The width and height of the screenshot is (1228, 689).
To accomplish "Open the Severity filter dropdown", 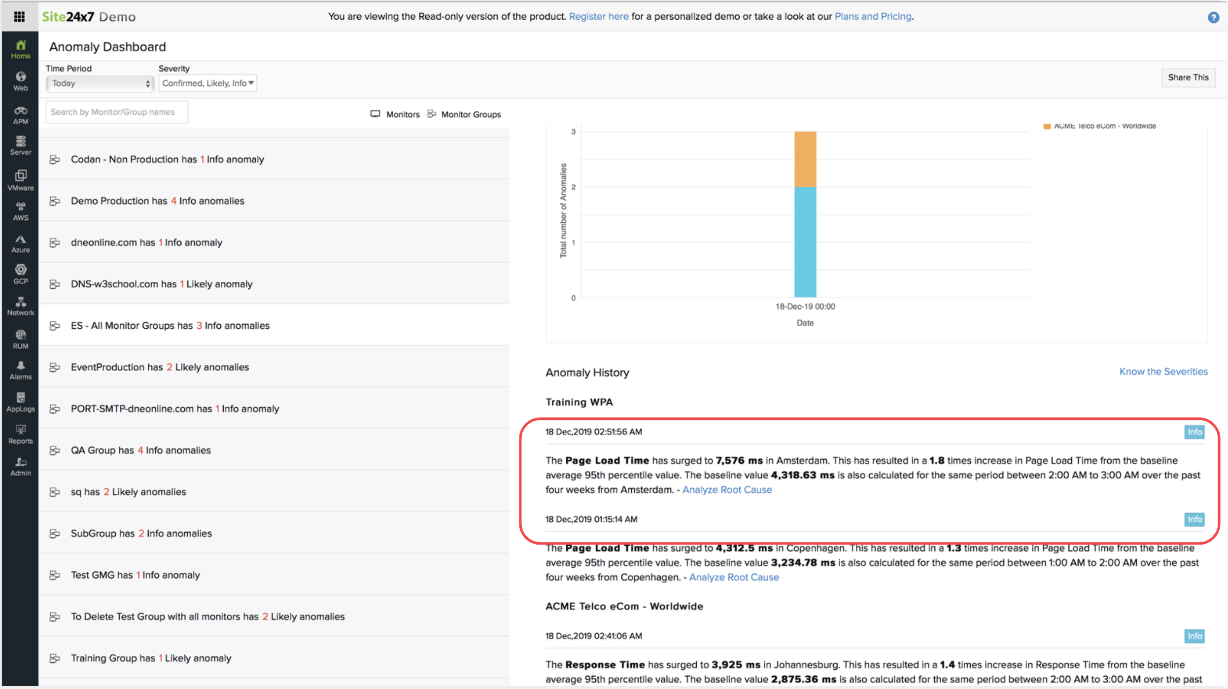I will 207,83.
